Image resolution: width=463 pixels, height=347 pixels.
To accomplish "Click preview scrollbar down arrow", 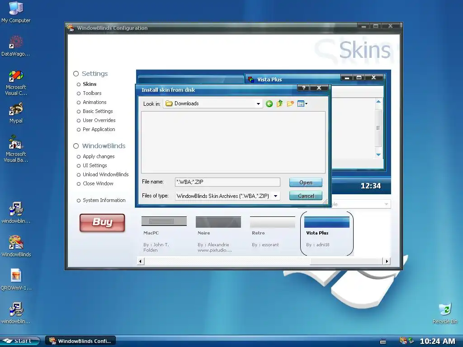I will 378,155.
